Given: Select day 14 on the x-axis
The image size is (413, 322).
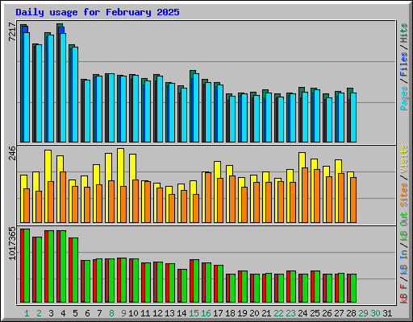Looking at the screenshot, I should click(x=181, y=313).
